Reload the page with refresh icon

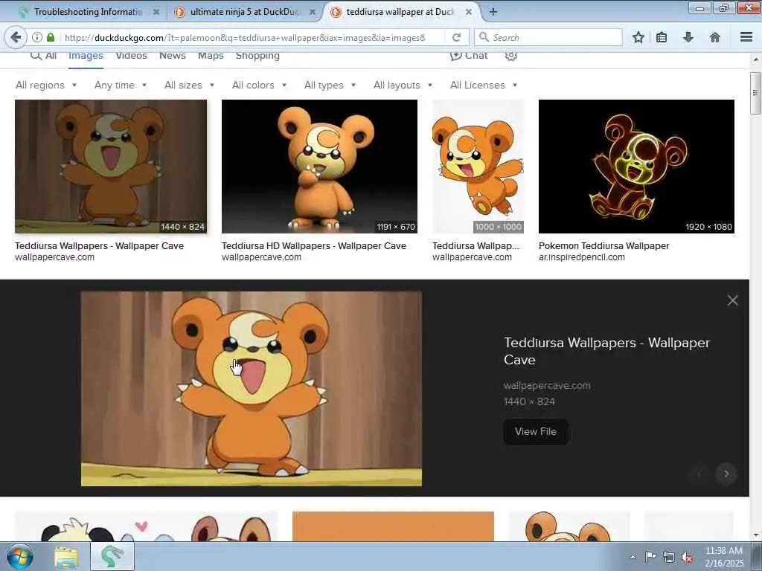456,37
